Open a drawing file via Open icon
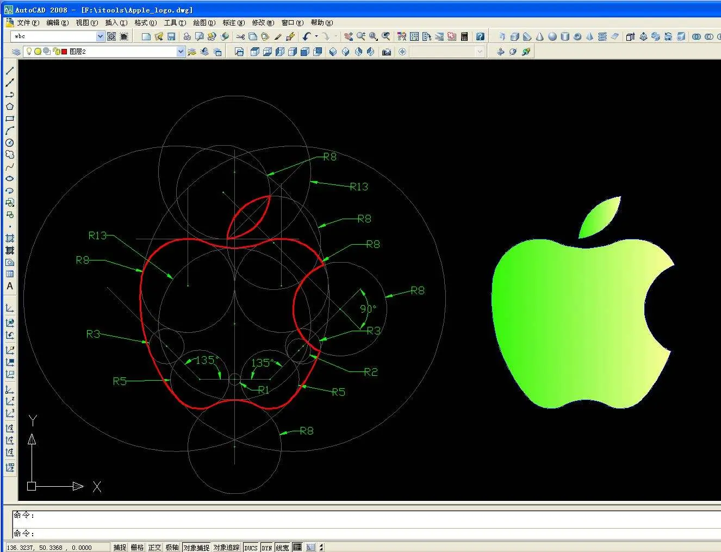Viewport: 721px width, 552px height. (159, 36)
